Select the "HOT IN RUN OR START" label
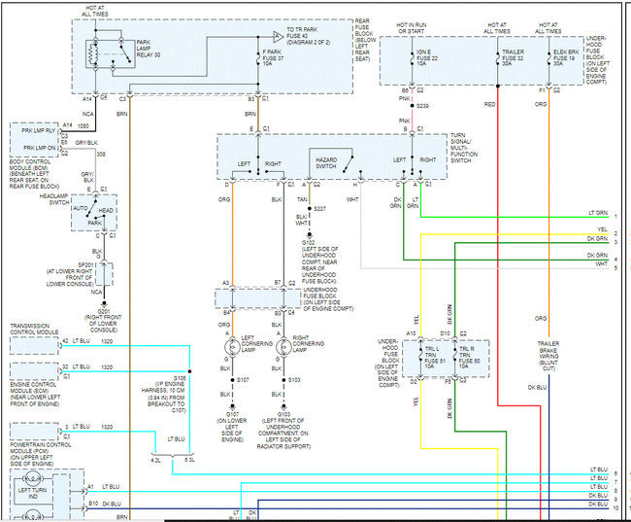 point(412,28)
